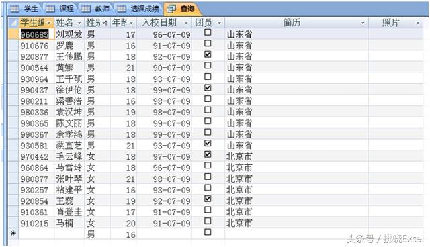Click the empty student ID cell in new row
The image size is (430, 247).
point(36,234)
